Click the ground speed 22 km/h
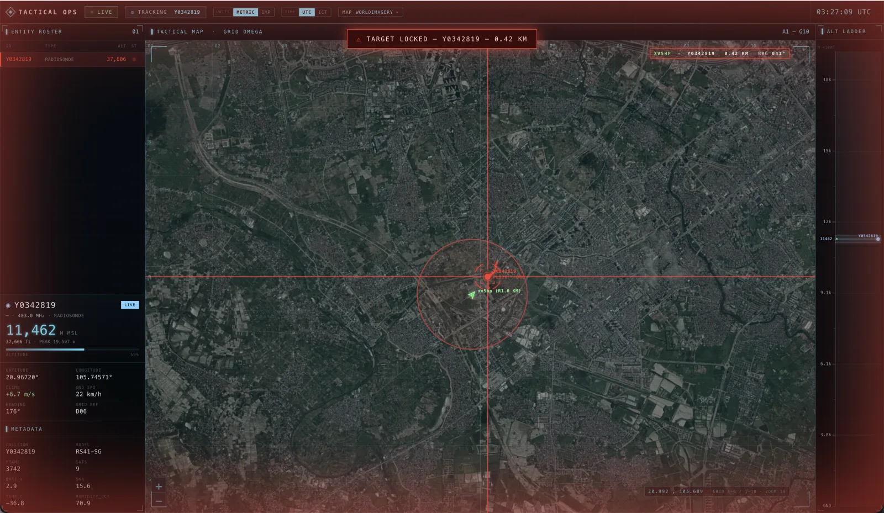This screenshot has height=513, width=884. pos(88,394)
